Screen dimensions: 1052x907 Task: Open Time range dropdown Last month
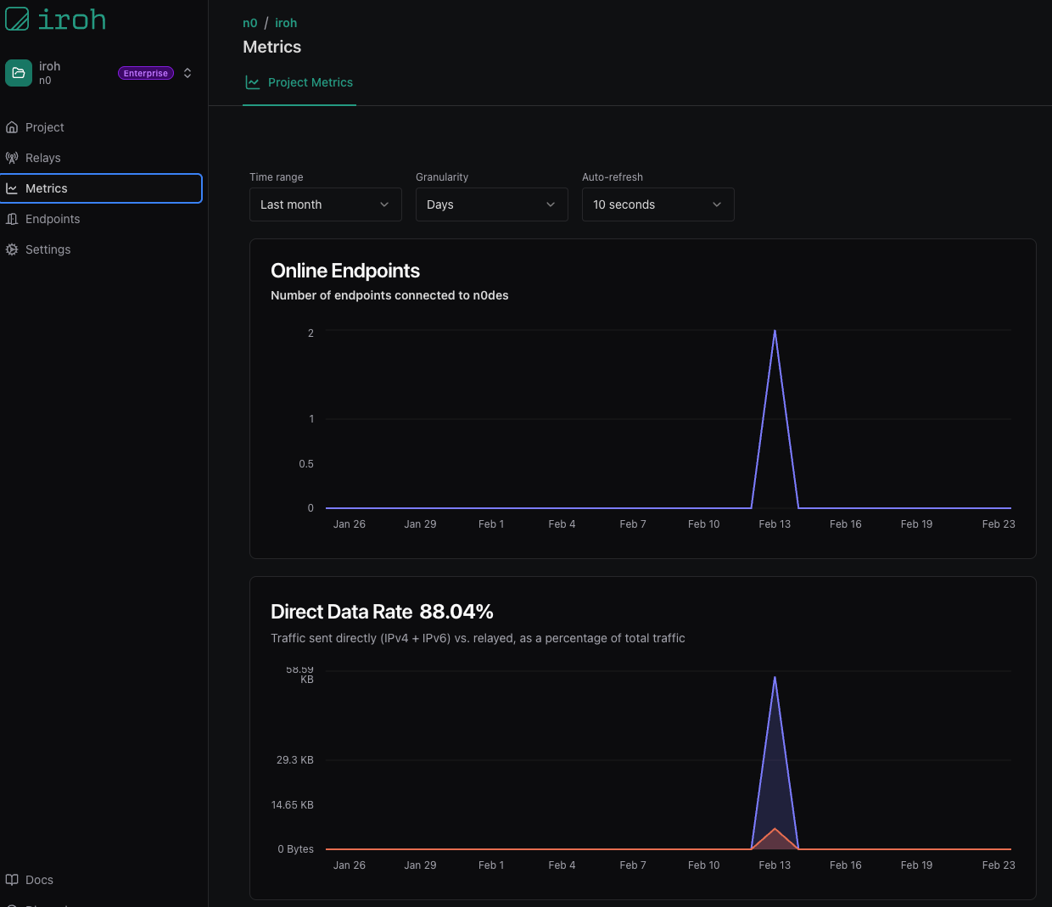point(326,204)
